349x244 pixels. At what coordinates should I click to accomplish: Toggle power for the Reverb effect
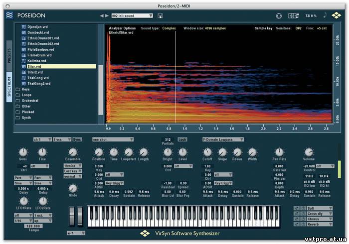tap(303, 224)
